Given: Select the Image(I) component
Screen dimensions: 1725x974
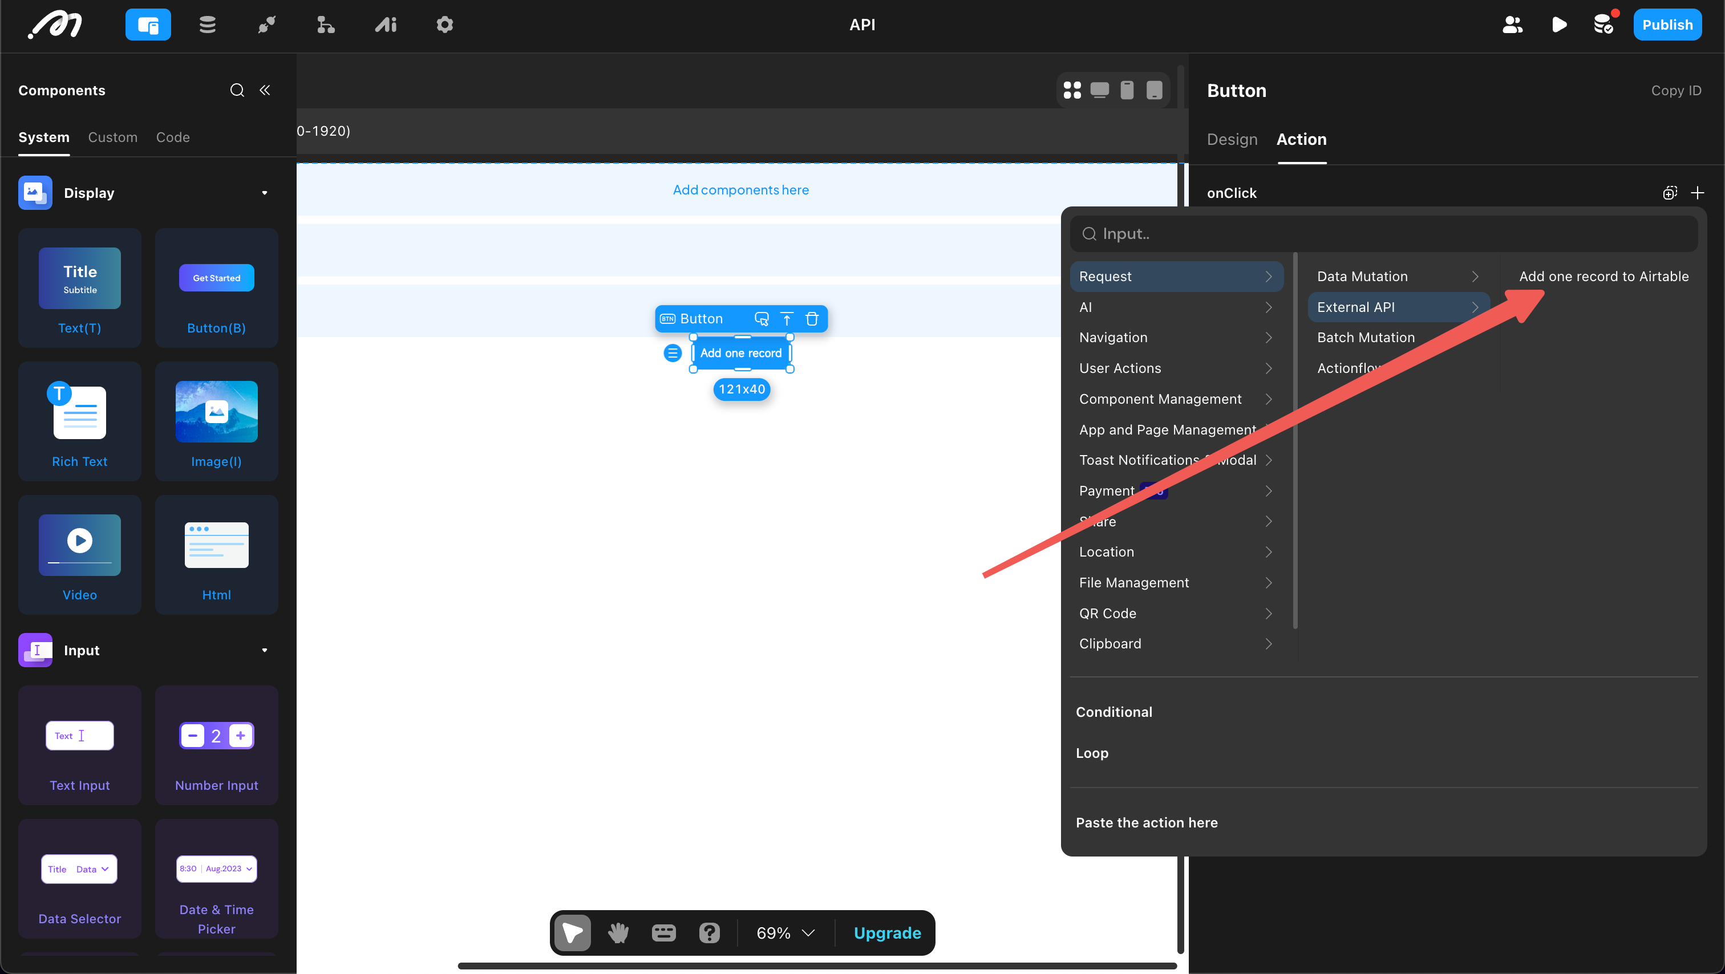Looking at the screenshot, I should click(216, 421).
